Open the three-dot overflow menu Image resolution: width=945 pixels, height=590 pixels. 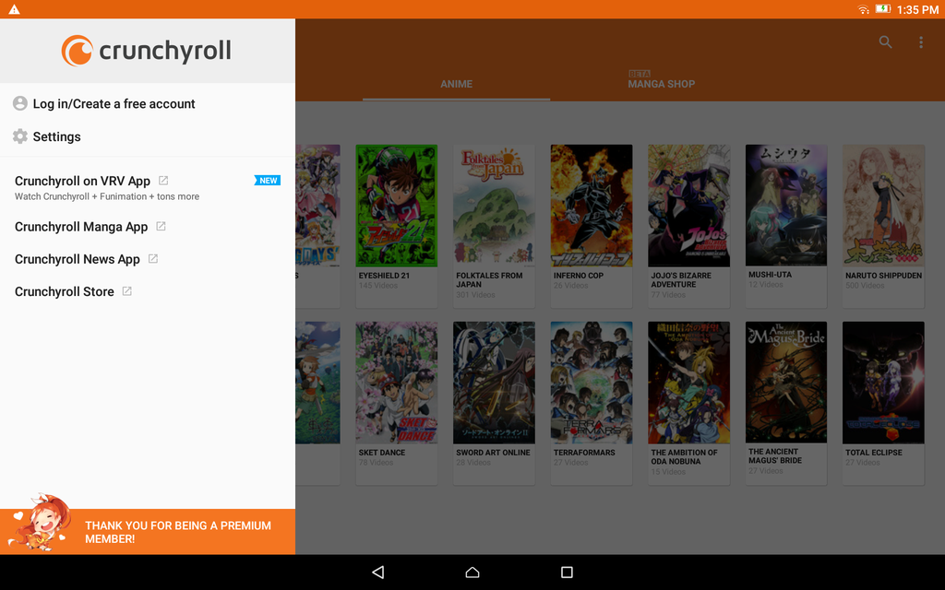pos(921,42)
